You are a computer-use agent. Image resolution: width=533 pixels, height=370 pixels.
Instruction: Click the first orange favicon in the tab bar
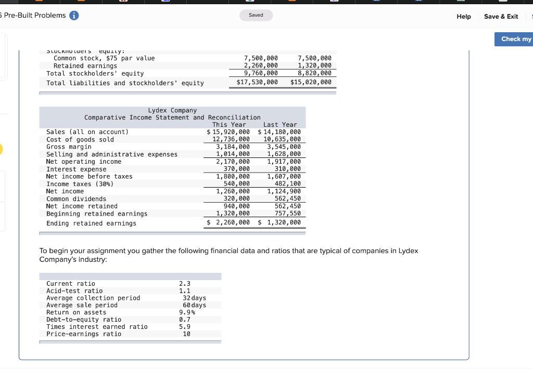39,2
